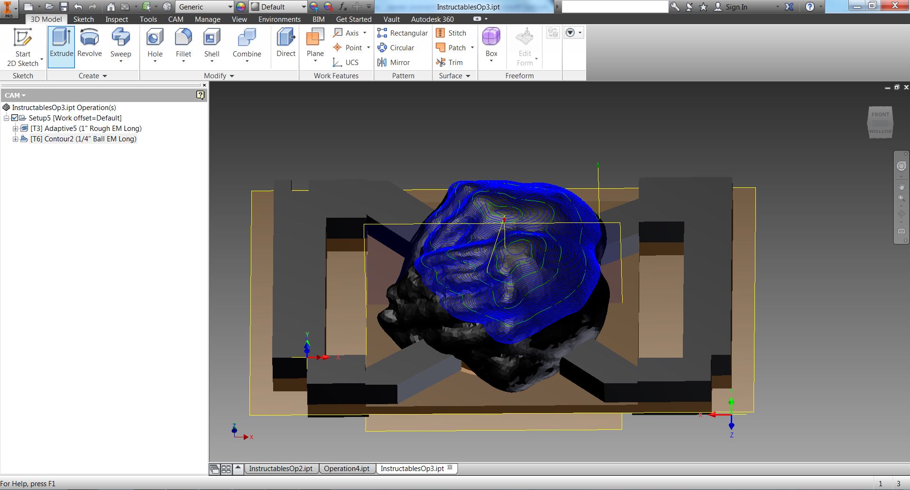Select the Trim surface tool
This screenshot has width=910, height=490.
450,62
